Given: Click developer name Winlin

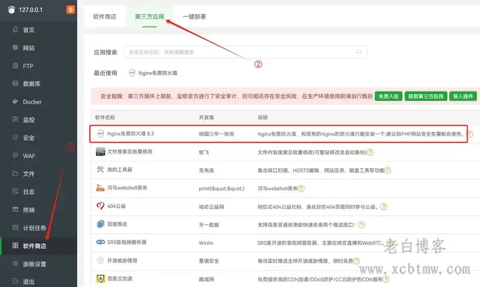Looking at the screenshot, I should click(x=206, y=243).
